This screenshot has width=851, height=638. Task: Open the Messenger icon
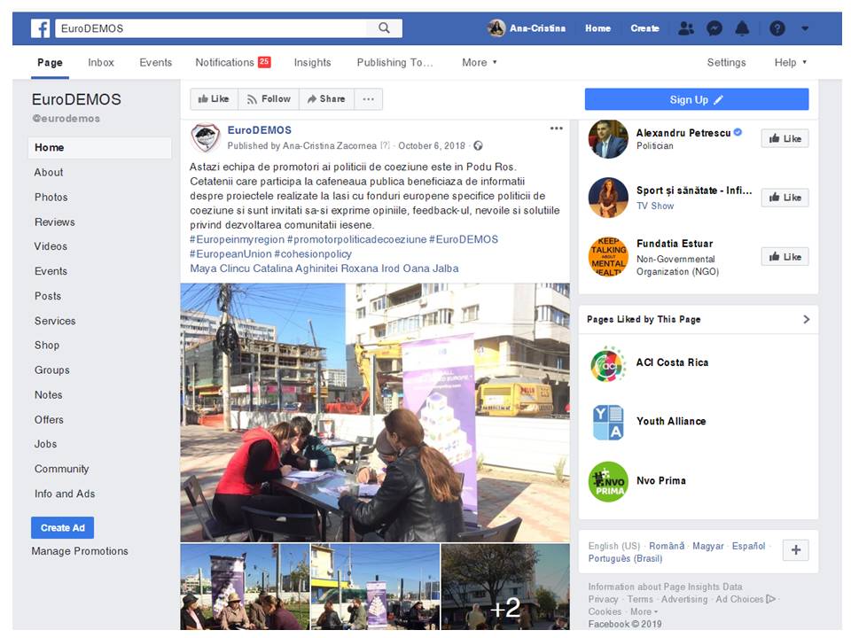point(714,28)
